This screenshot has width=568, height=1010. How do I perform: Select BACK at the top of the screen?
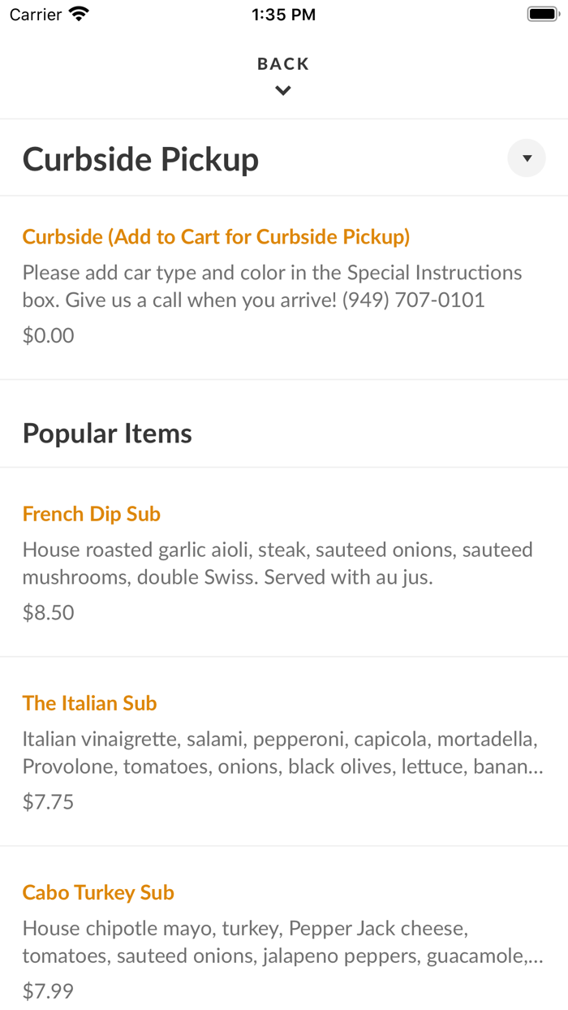[x=283, y=63]
